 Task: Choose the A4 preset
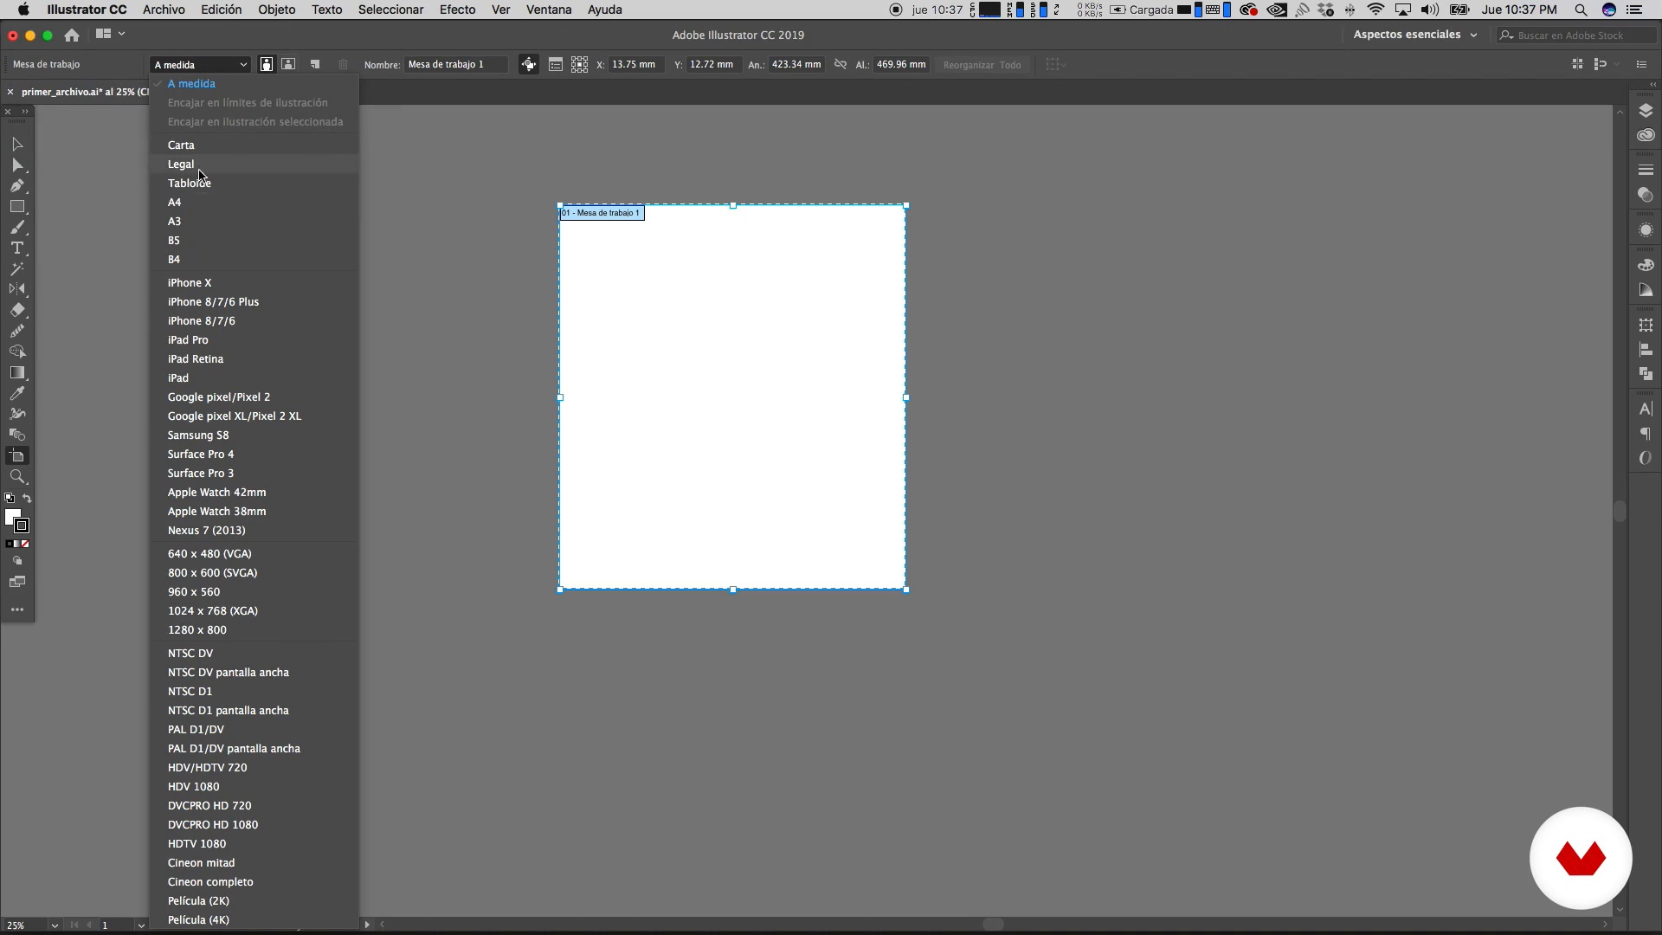click(x=254, y=202)
